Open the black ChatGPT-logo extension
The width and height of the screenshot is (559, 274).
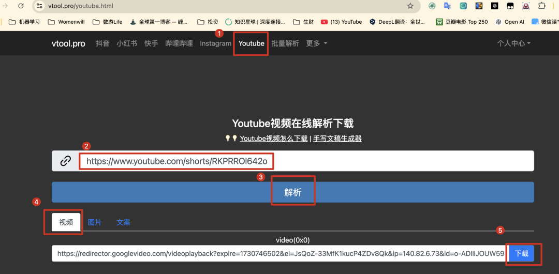coord(494,6)
